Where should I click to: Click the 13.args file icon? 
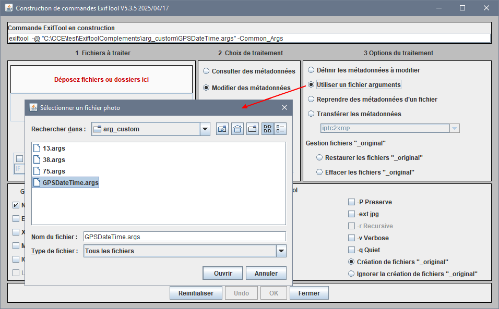click(x=37, y=149)
